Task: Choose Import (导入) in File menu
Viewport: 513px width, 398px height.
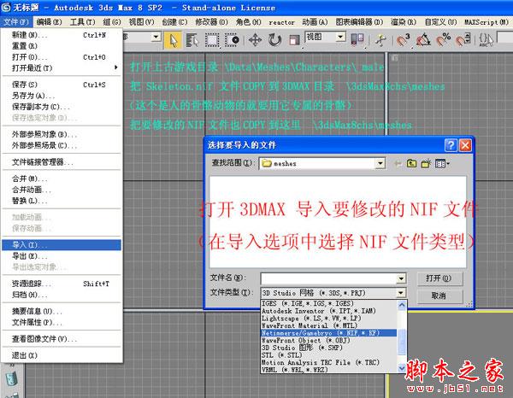Action: (62, 245)
